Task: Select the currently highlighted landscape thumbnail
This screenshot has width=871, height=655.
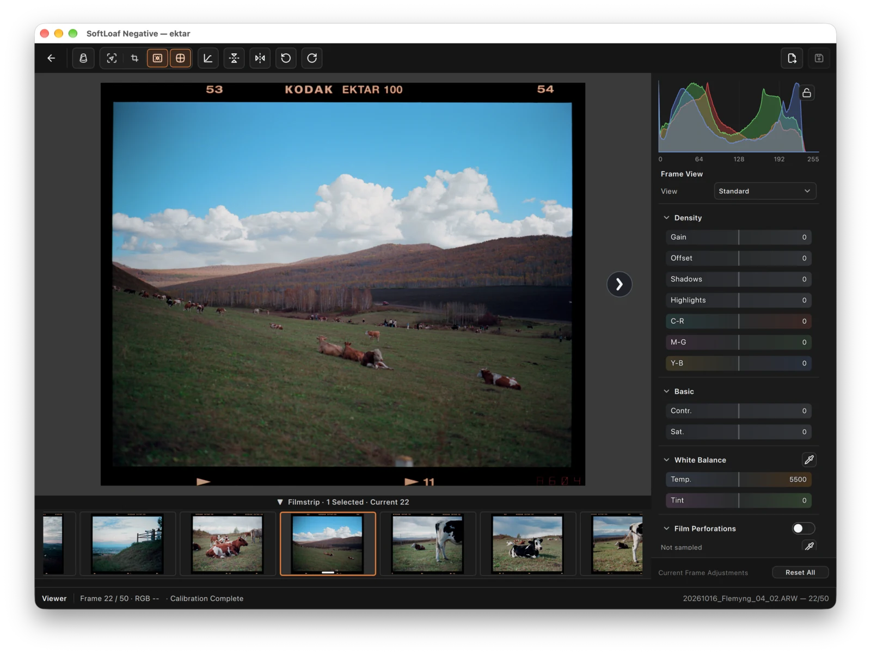Action: 328,544
